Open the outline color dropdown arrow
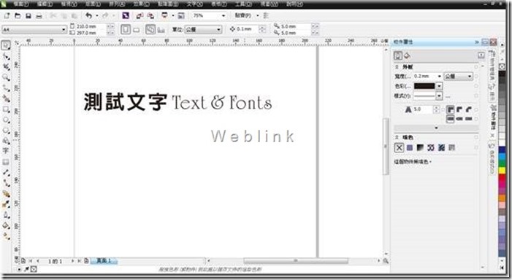The image size is (512, 280). (x=439, y=86)
